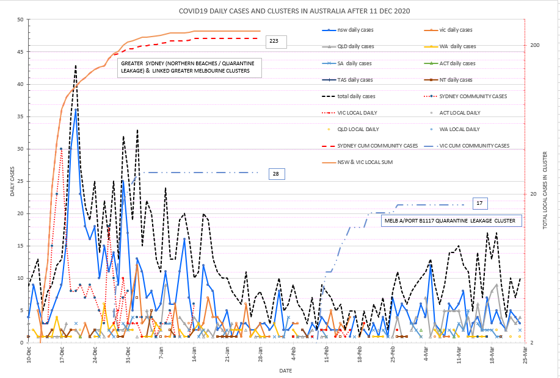
Task: Click the '10' left axis value
Action: tap(21, 278)
